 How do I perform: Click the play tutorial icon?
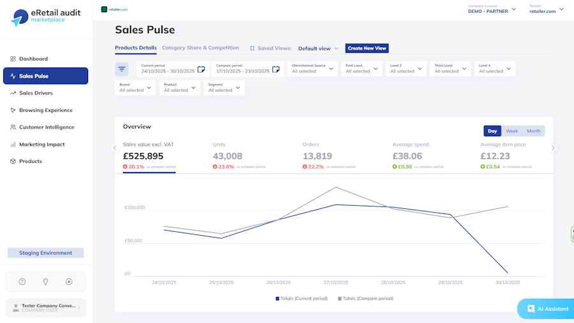(69, 282)
